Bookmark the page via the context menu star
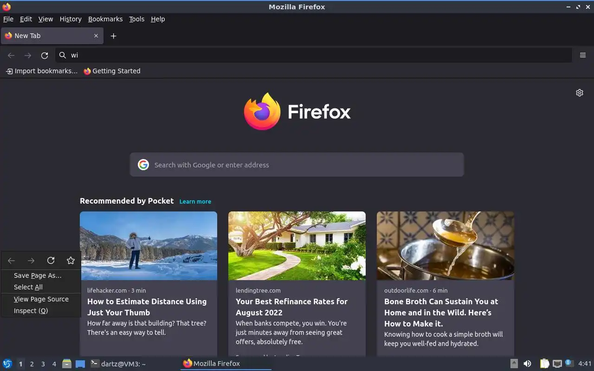The height and width of the screenshot is (371, 594). [x=71, y=261]
